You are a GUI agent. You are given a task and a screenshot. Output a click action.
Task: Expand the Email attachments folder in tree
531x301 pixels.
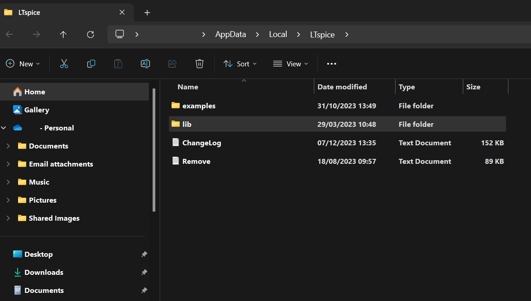[8, 164]
